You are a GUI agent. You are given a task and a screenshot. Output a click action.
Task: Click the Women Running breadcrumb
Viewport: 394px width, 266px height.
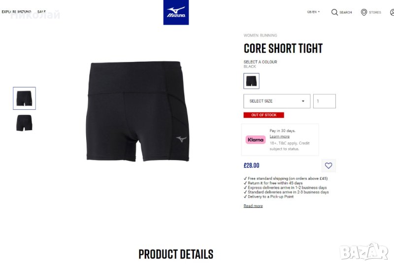point(261,35)
